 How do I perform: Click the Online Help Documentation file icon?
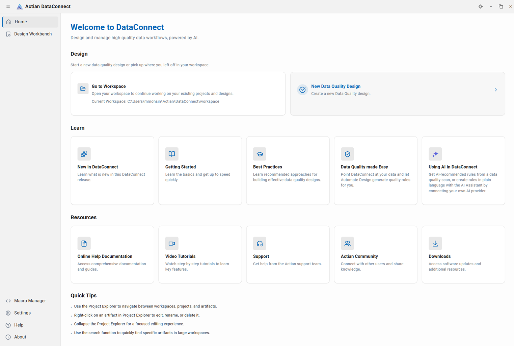pyautogui.click(x=84, y=243)
